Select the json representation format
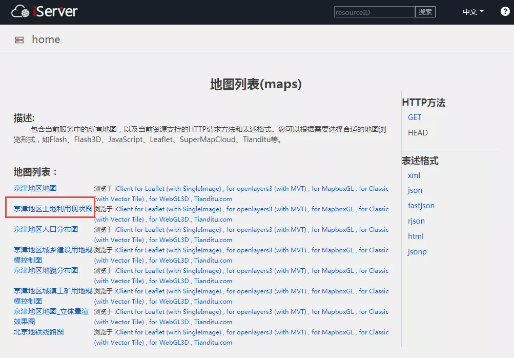 (x=415, y=190)
